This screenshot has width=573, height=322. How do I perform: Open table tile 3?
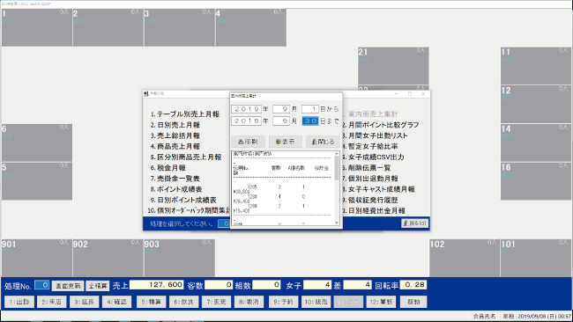(x=180, y=28)
